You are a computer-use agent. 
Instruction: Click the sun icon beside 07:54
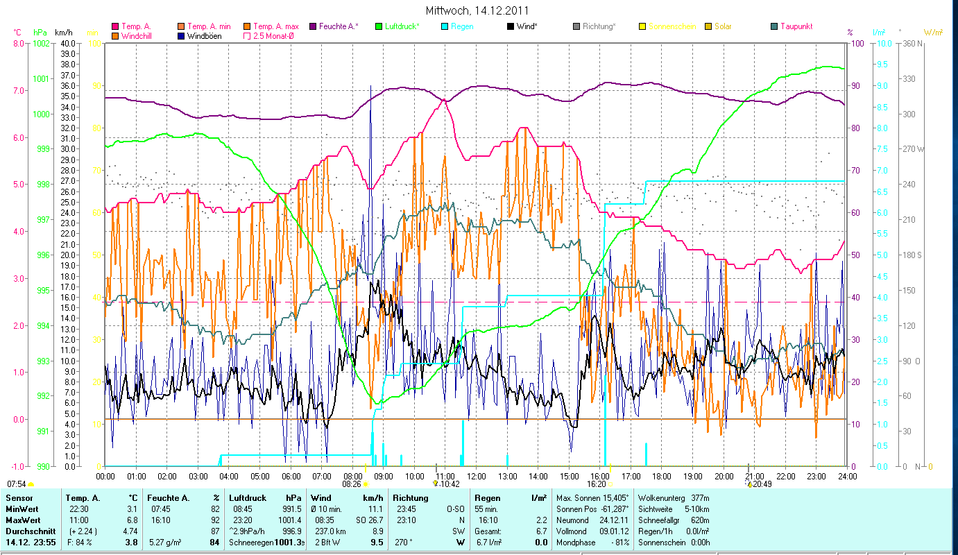pos(31,484)
